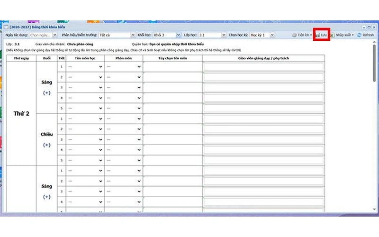Click the Refresh arrows icon

[359, 35]
